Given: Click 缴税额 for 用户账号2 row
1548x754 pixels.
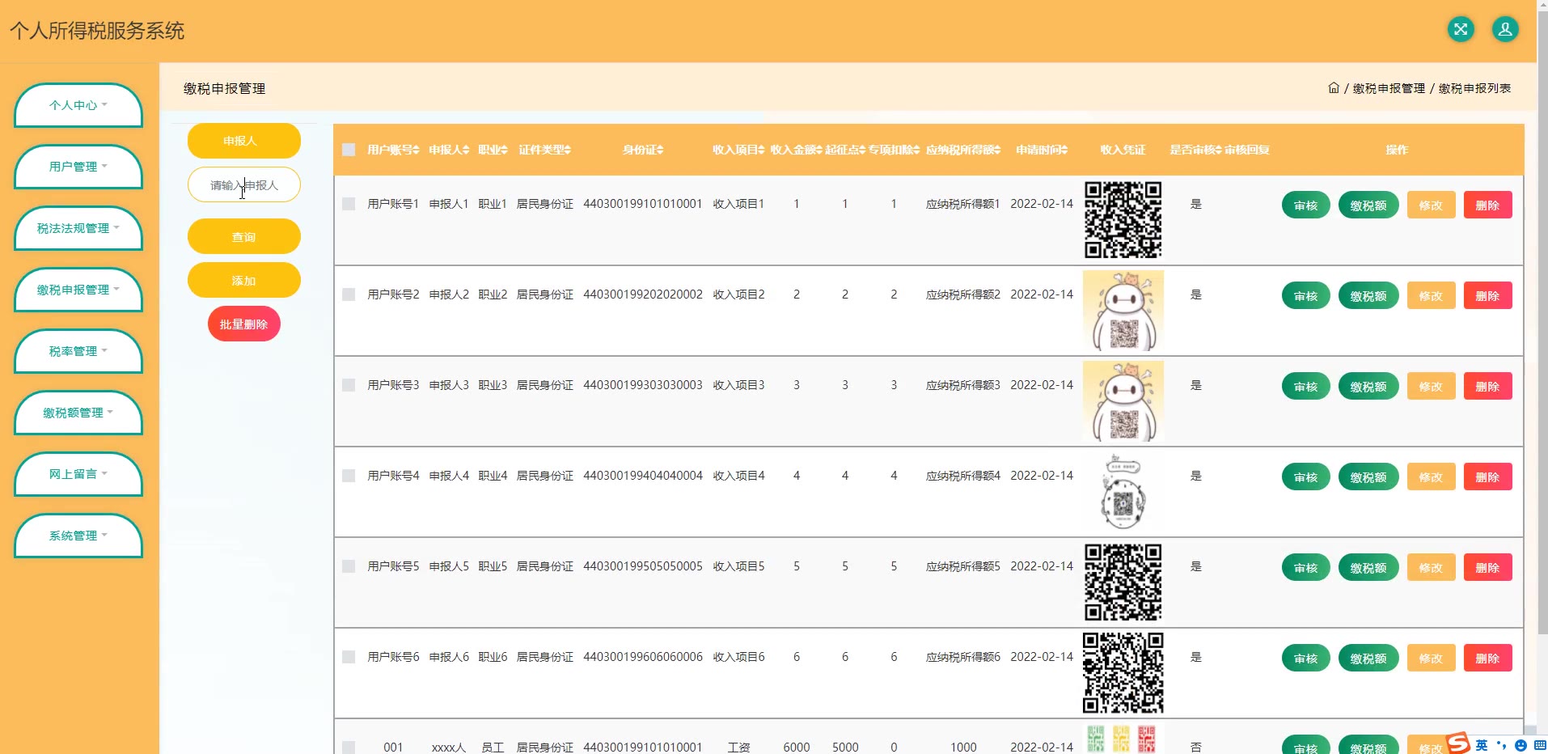Looking at the screenshot, I should click(1368, 295).
